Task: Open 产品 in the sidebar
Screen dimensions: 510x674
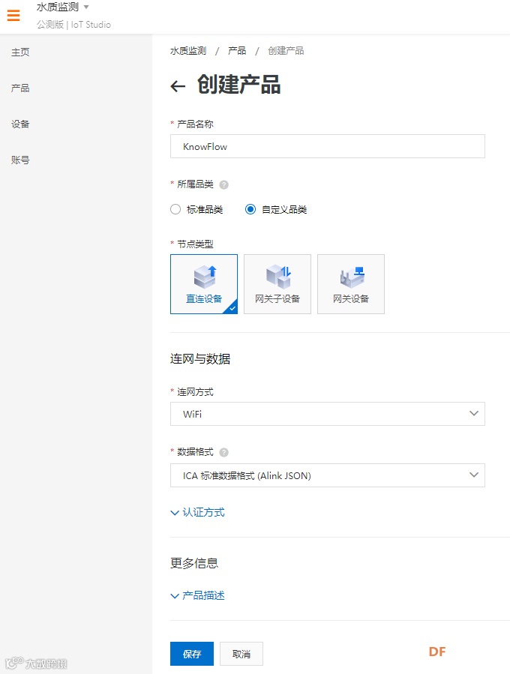Action: pyautogui.click(x=20, y=88)
